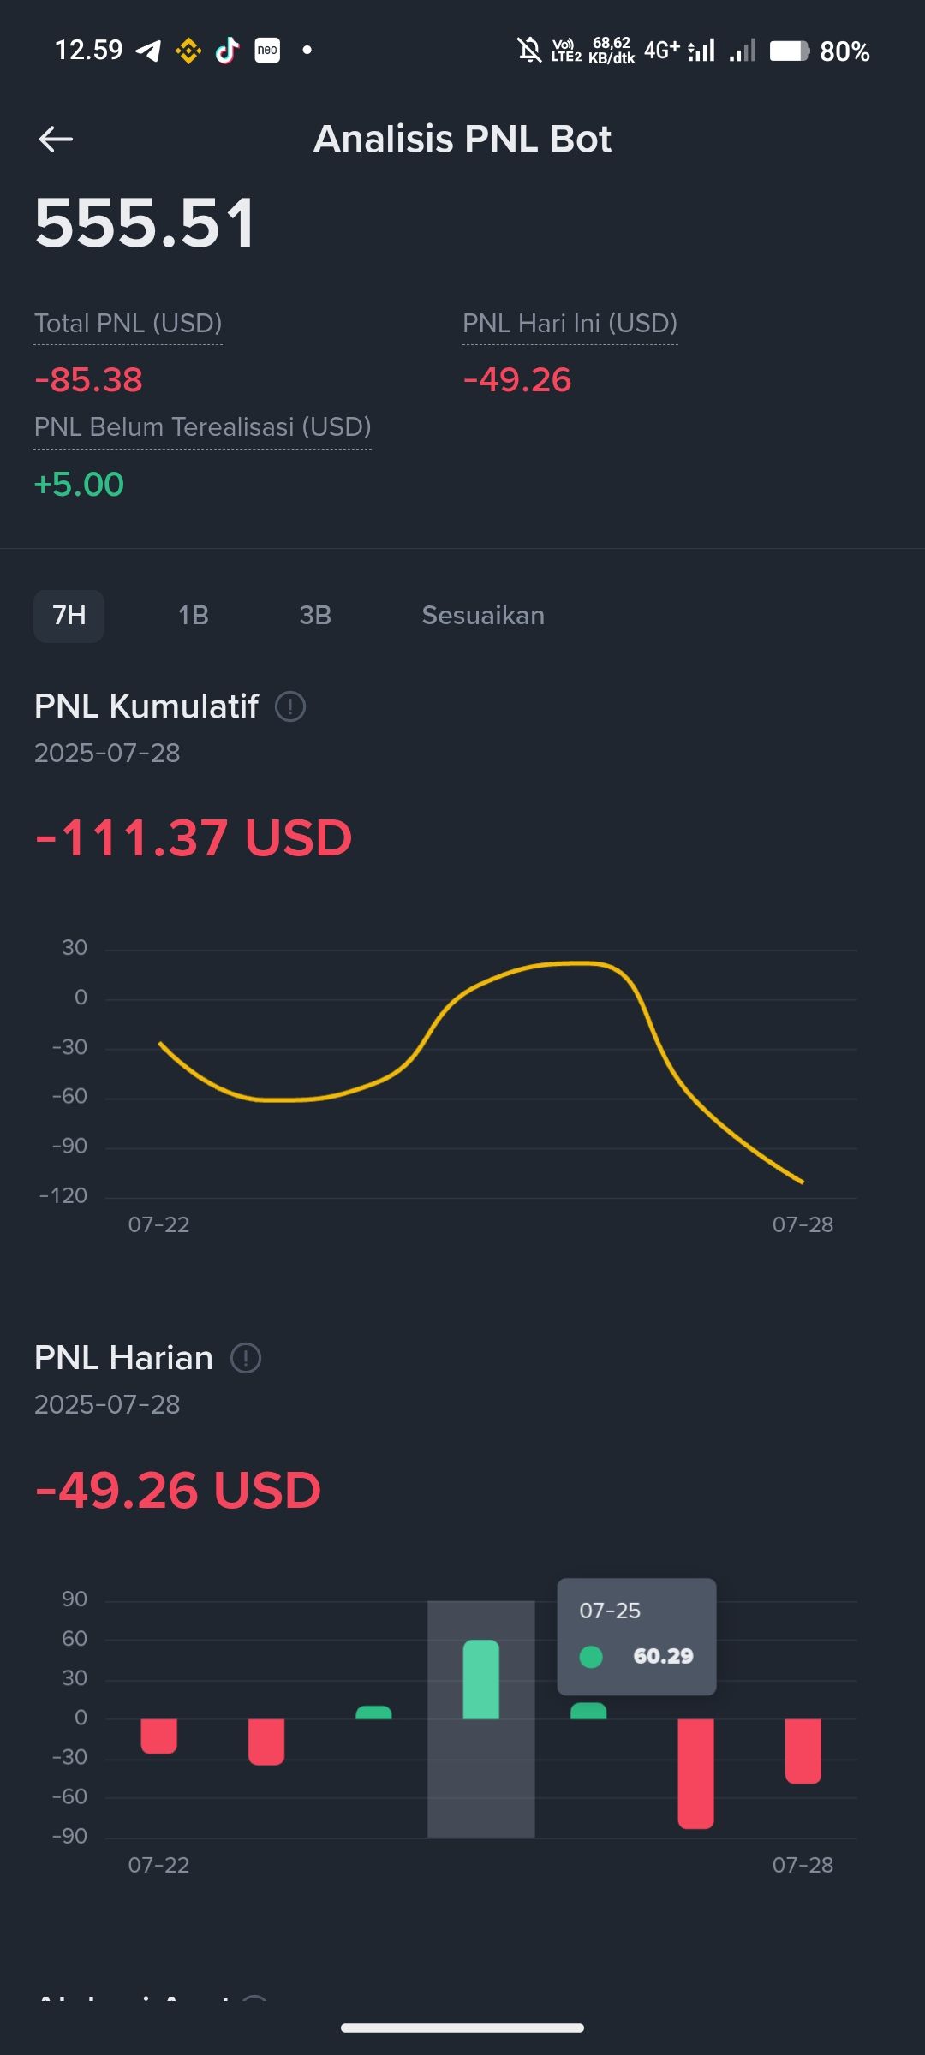
Task: Tap the PNL Hari Ini (USD) label
Action: pos(570,324)
